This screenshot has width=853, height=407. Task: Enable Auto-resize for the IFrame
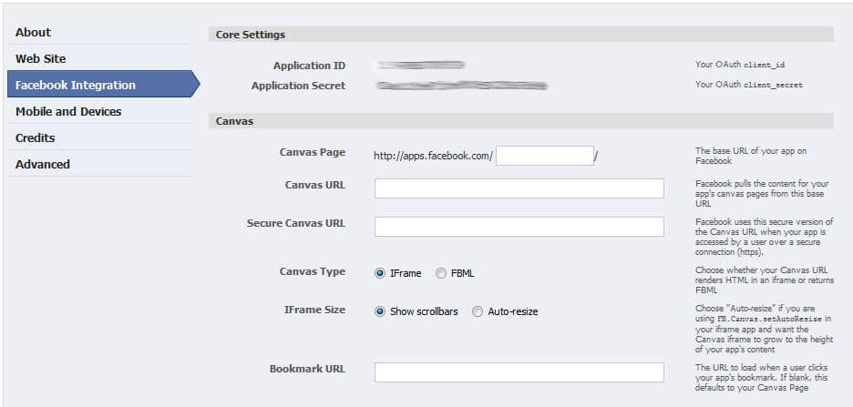[x=478, y=311]
